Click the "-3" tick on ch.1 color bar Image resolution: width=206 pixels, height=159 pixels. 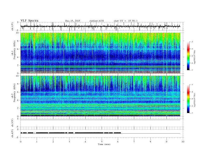click(x=192, y=42)
